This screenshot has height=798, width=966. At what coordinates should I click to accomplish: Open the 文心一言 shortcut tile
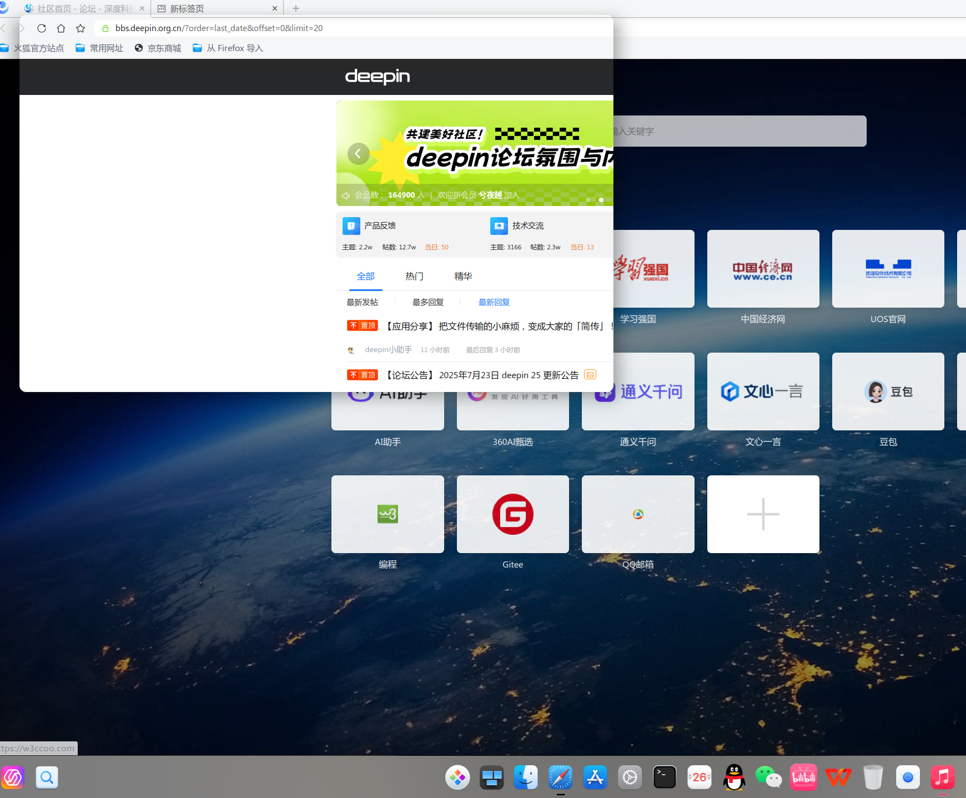763,392
